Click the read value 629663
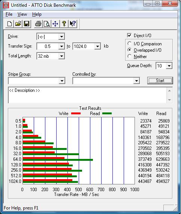 [x=163, y=159]
